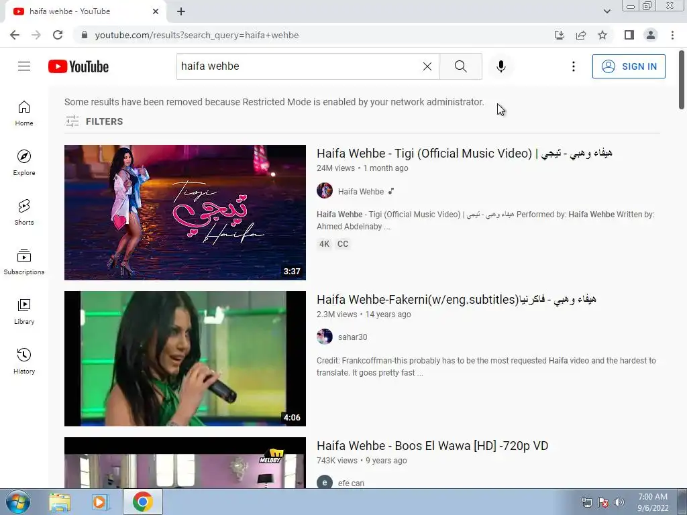Image resolution: width=687 pixels, height=515 pixels.
Task: Expand the tab search chevron
Action: click(606, 11)
